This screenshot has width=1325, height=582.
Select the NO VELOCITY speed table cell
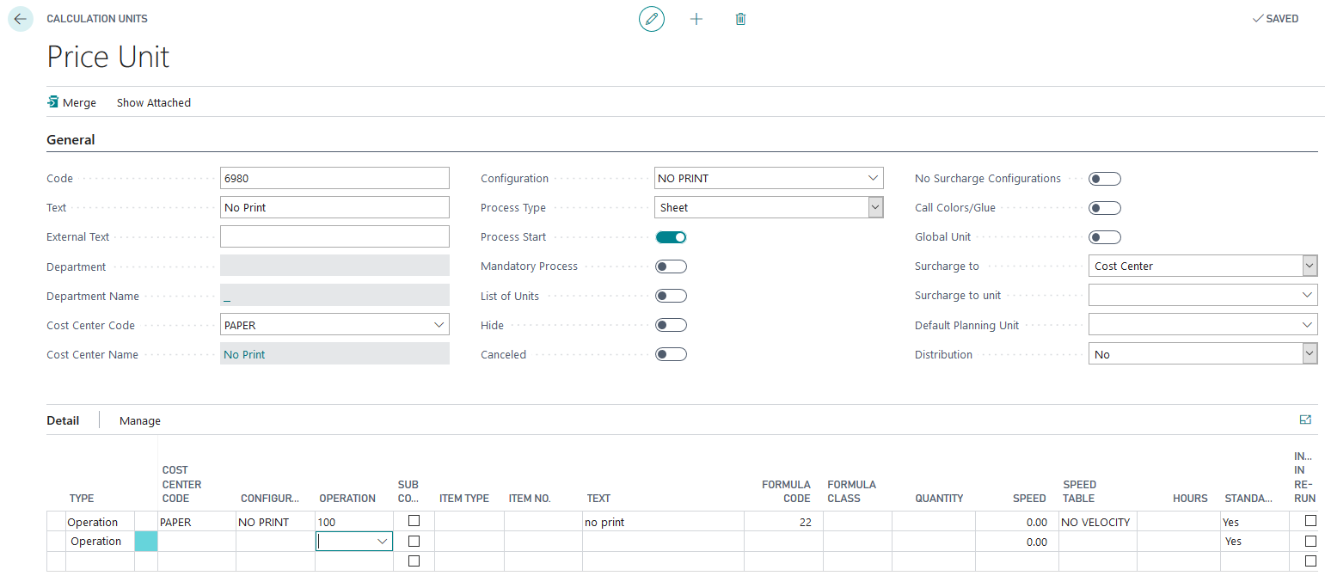click(1097, 522)
